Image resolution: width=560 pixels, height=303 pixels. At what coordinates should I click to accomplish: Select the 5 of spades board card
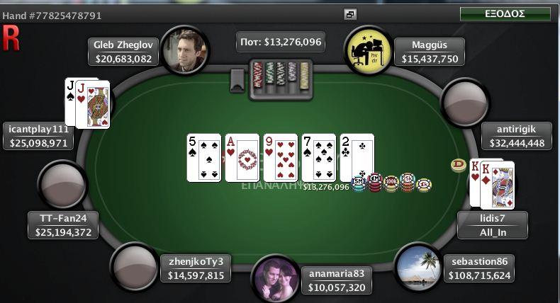(204, 158)
